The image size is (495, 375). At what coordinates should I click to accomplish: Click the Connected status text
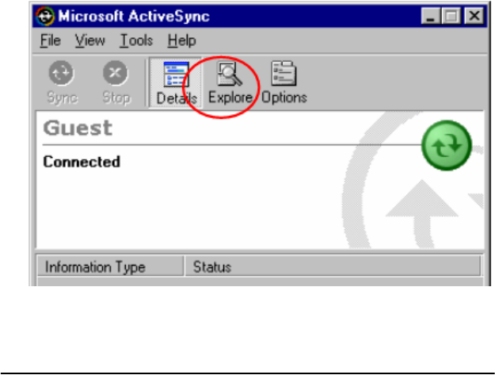82,162
